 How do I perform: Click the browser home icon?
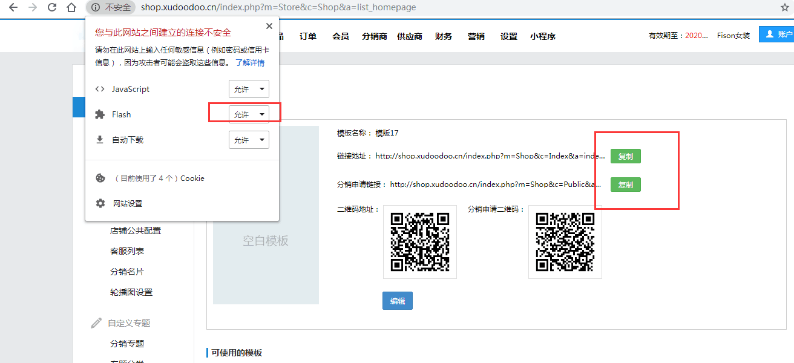coord(71,8)
